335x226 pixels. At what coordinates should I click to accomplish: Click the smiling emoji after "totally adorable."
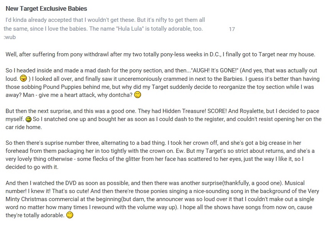(x=70, y=215)
